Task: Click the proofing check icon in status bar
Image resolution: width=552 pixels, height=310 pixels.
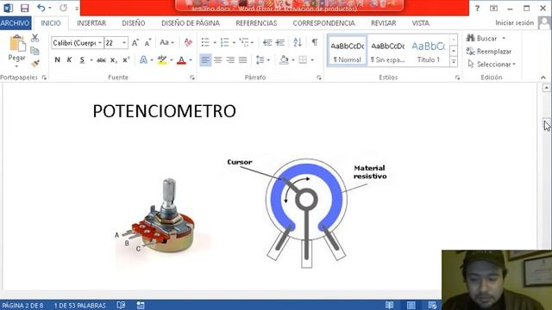Action: (x=121, y=305)
